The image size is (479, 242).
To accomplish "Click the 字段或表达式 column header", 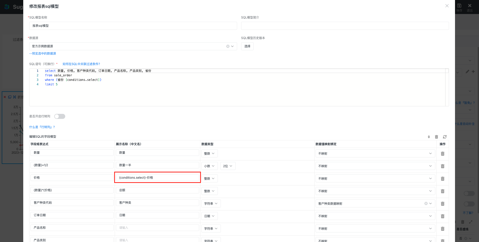I will [39, 144].
